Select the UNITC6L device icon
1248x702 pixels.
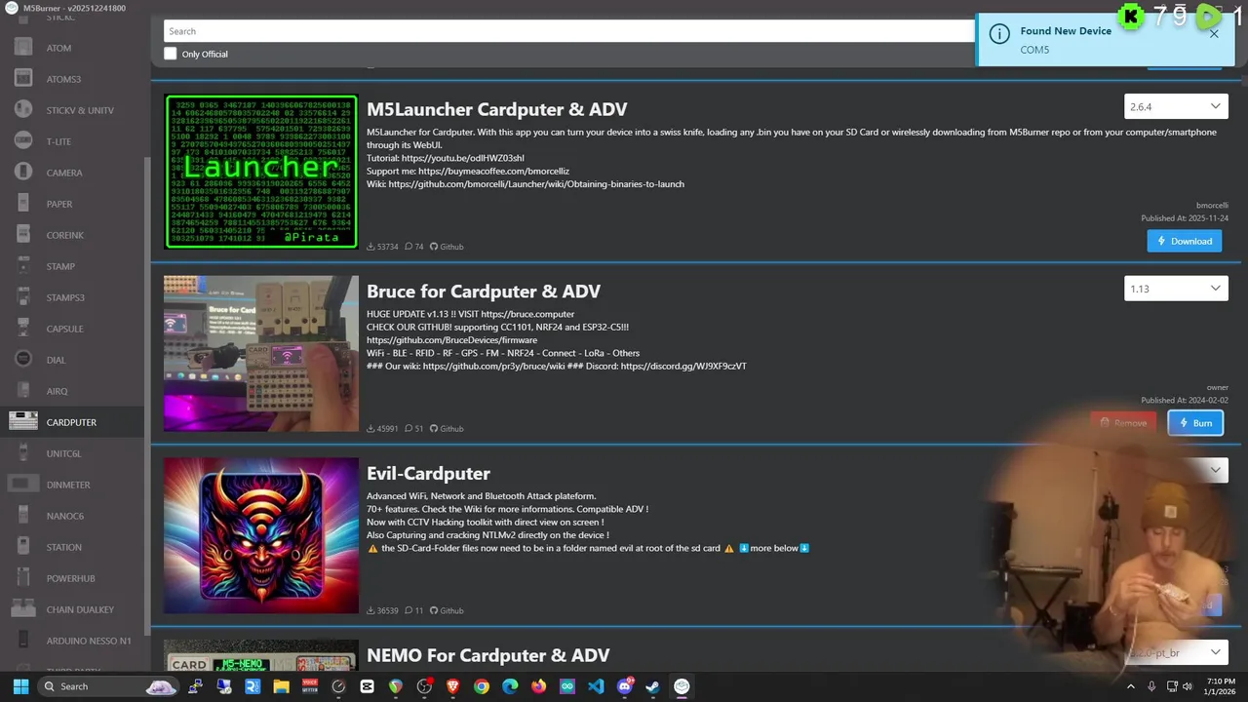[x=23, y=453]
